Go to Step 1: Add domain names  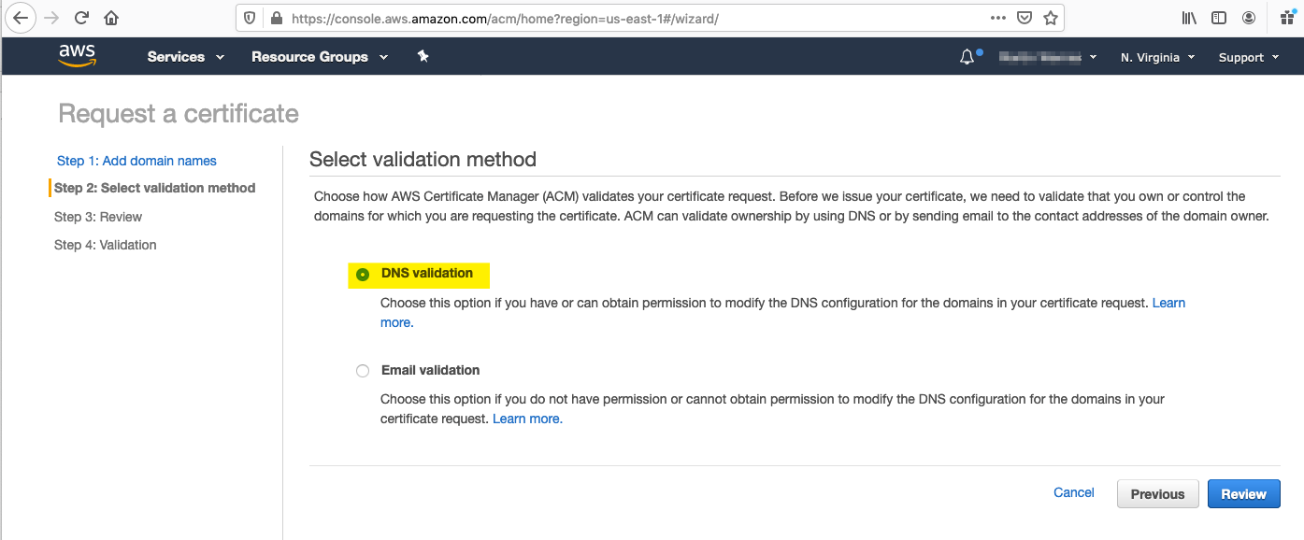click(136, 161)
